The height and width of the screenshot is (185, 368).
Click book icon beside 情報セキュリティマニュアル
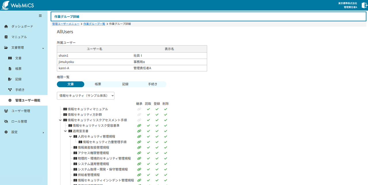coord(65,109)
